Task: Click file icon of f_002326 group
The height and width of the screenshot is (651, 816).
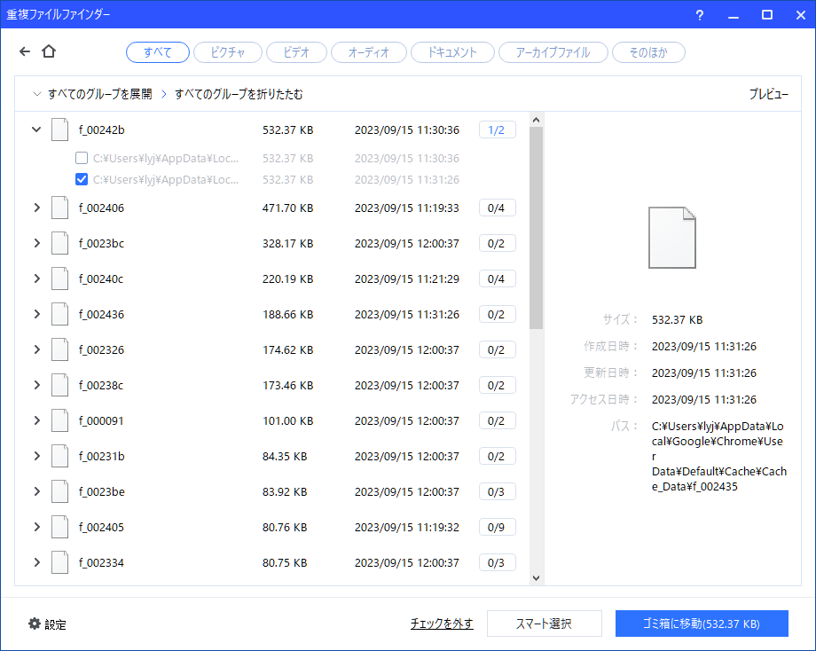Action: pos(59,349)
